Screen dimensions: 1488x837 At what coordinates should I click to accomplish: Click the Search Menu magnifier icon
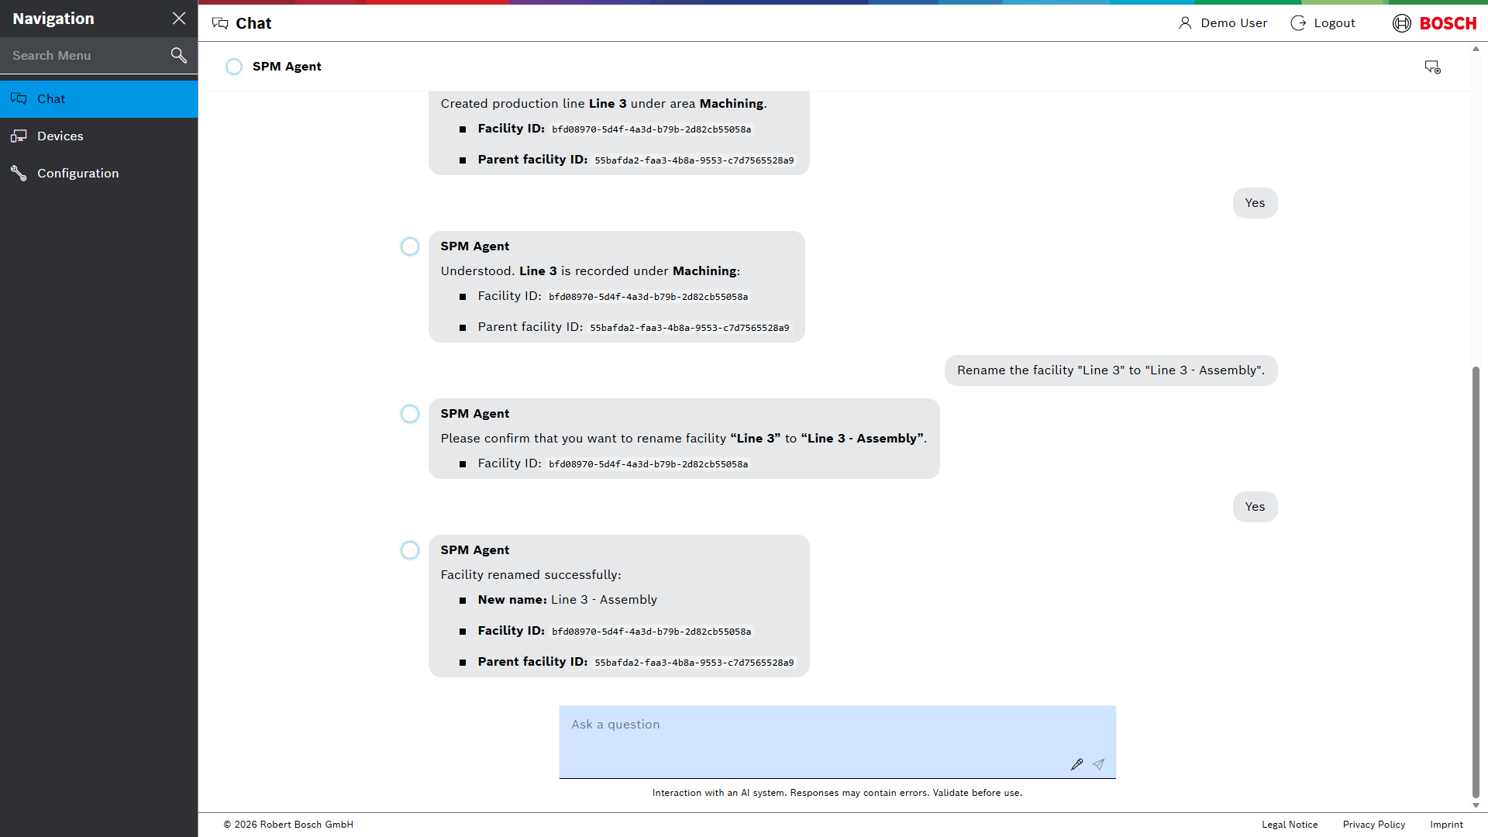click(x=179, y=55)
